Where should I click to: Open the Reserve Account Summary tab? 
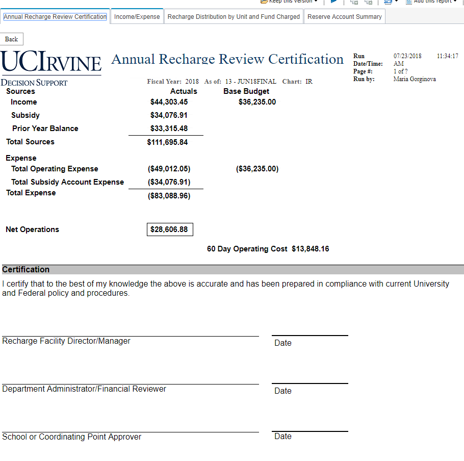tap(345, 16)
